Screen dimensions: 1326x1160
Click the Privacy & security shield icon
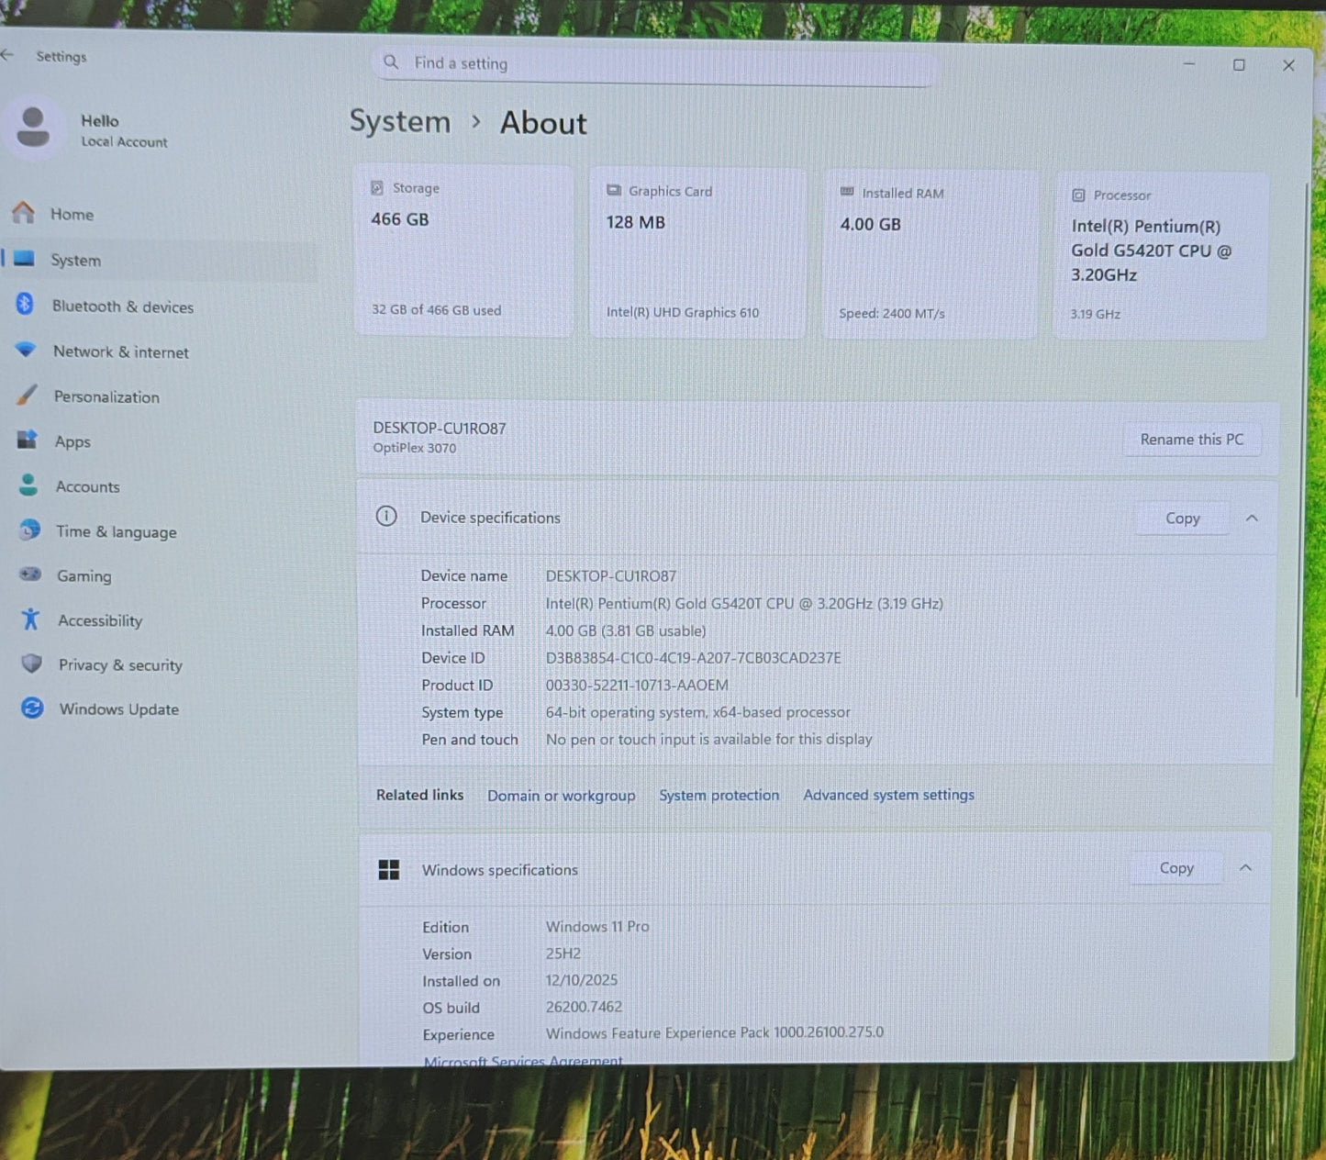(31, 664)
